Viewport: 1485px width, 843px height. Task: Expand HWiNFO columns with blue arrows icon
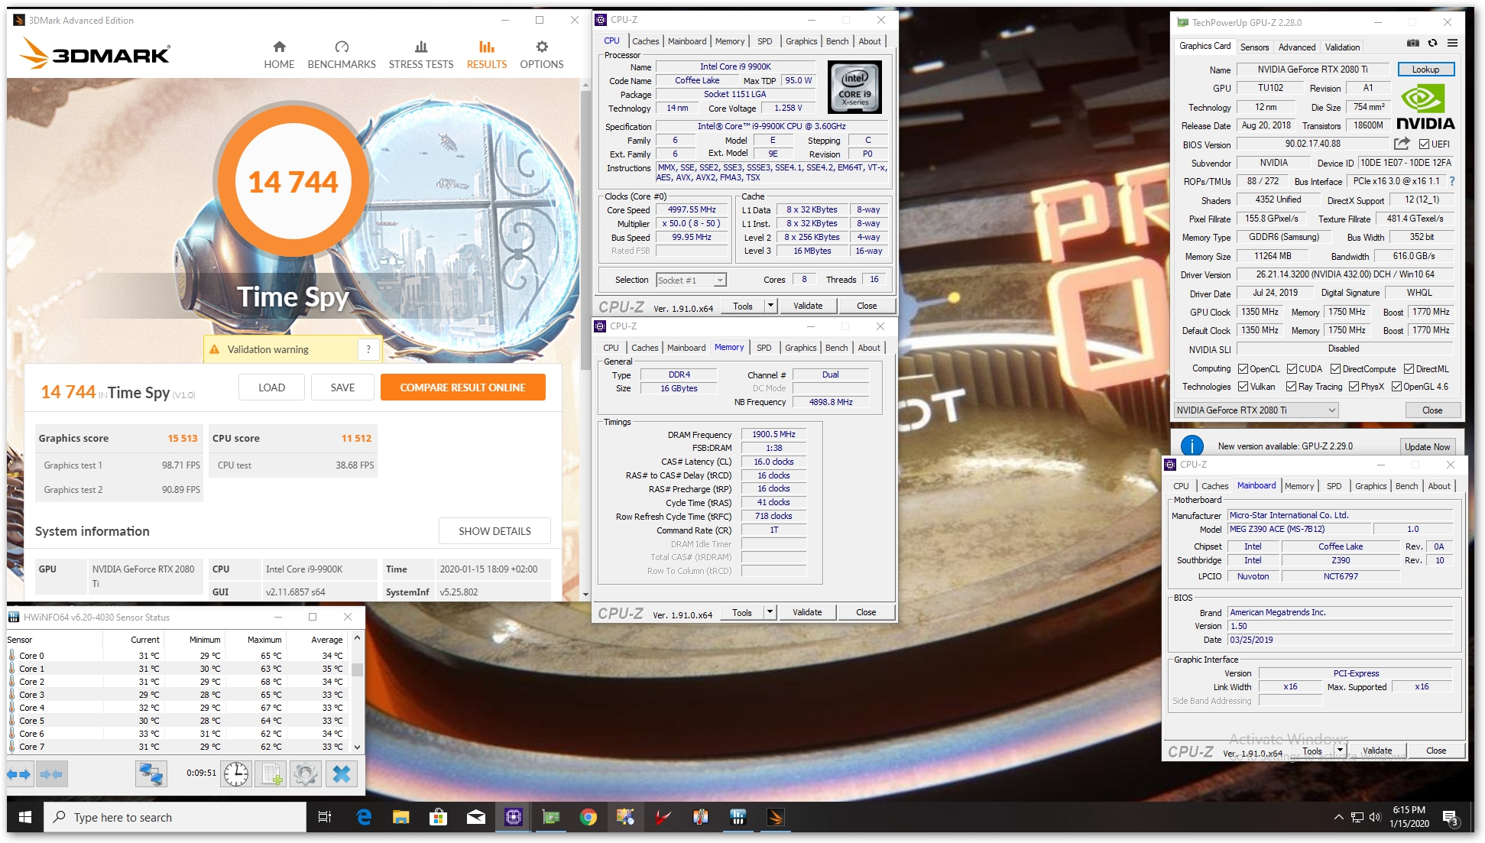tap(19, 774)
